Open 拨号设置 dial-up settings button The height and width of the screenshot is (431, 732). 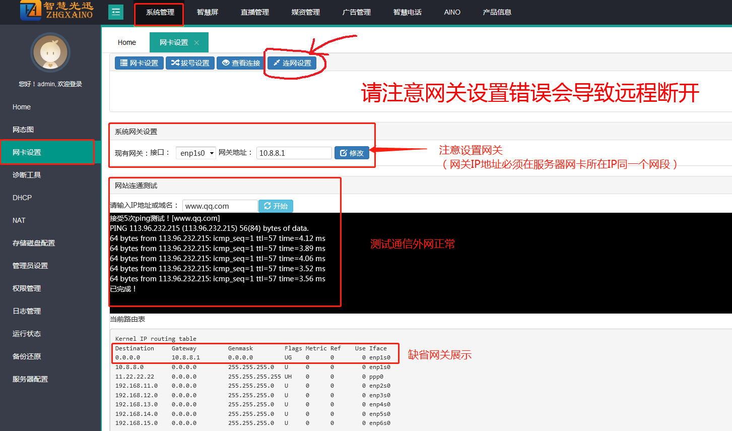coord(190,63)
